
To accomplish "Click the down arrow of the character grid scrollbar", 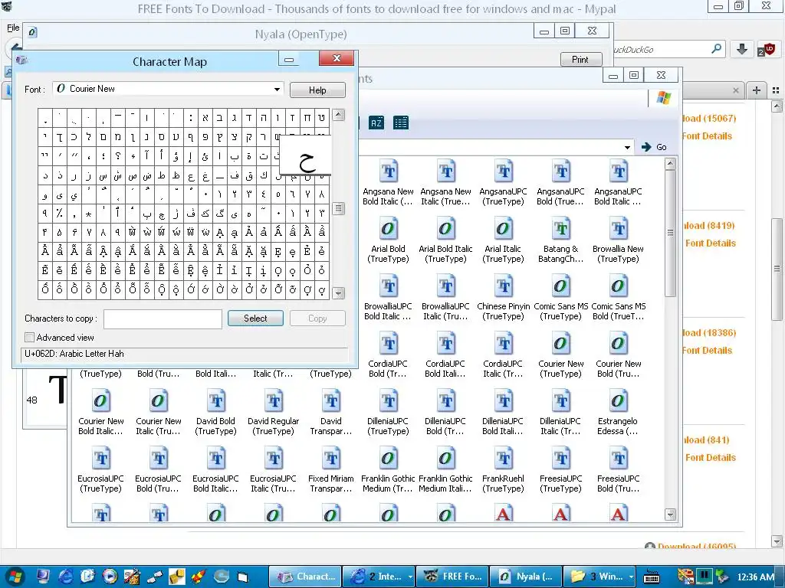I will click(338, 293).
